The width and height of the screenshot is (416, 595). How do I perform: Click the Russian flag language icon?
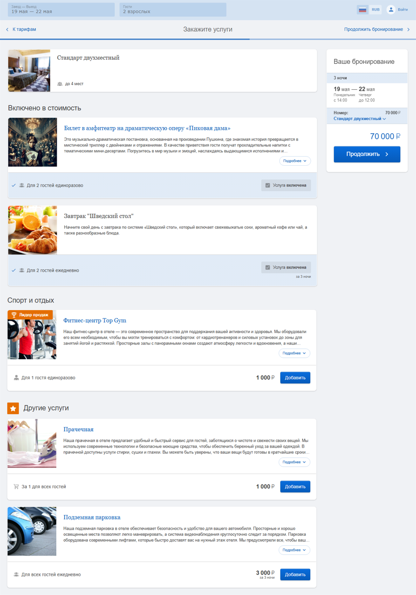[x=362, y=10]
